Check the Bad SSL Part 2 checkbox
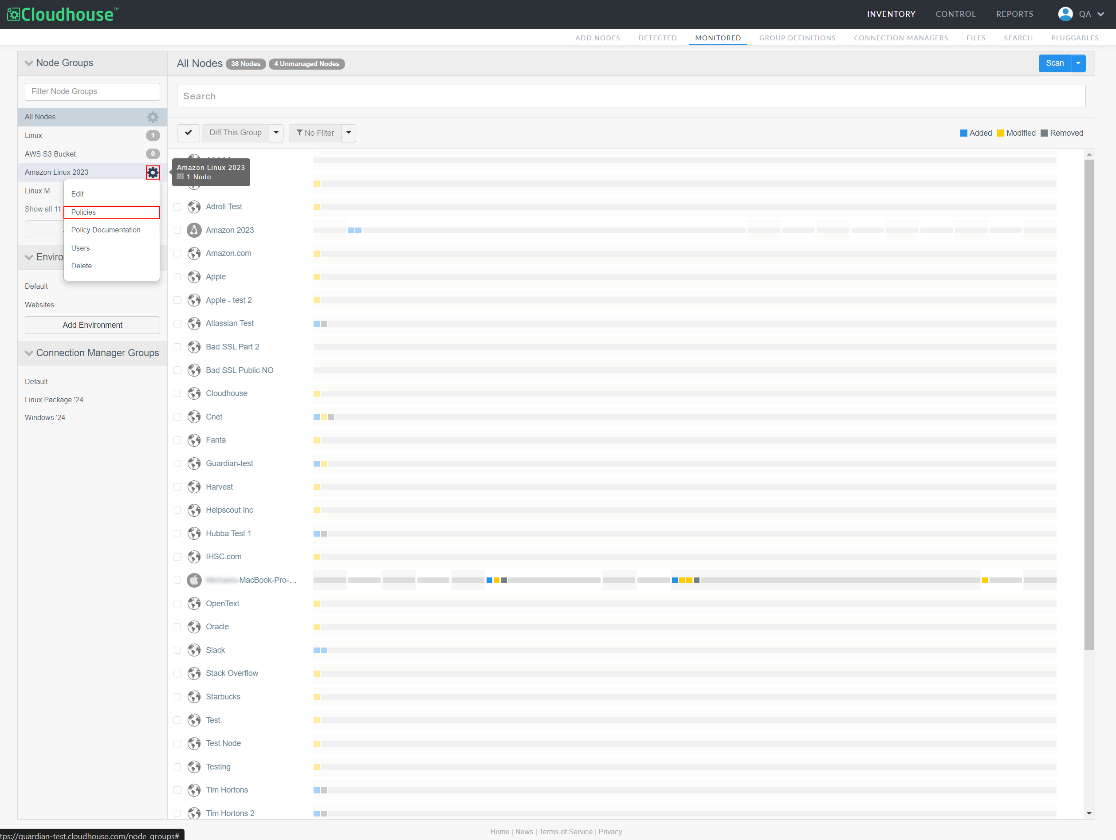This screenshot has width=1116, height=840. click(177, 347)
